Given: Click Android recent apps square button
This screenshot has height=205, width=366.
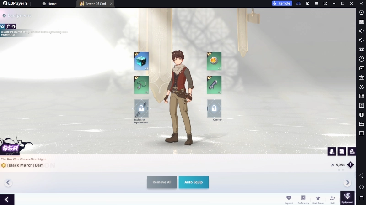Looking at the screenshot, I should click(361, 198).
